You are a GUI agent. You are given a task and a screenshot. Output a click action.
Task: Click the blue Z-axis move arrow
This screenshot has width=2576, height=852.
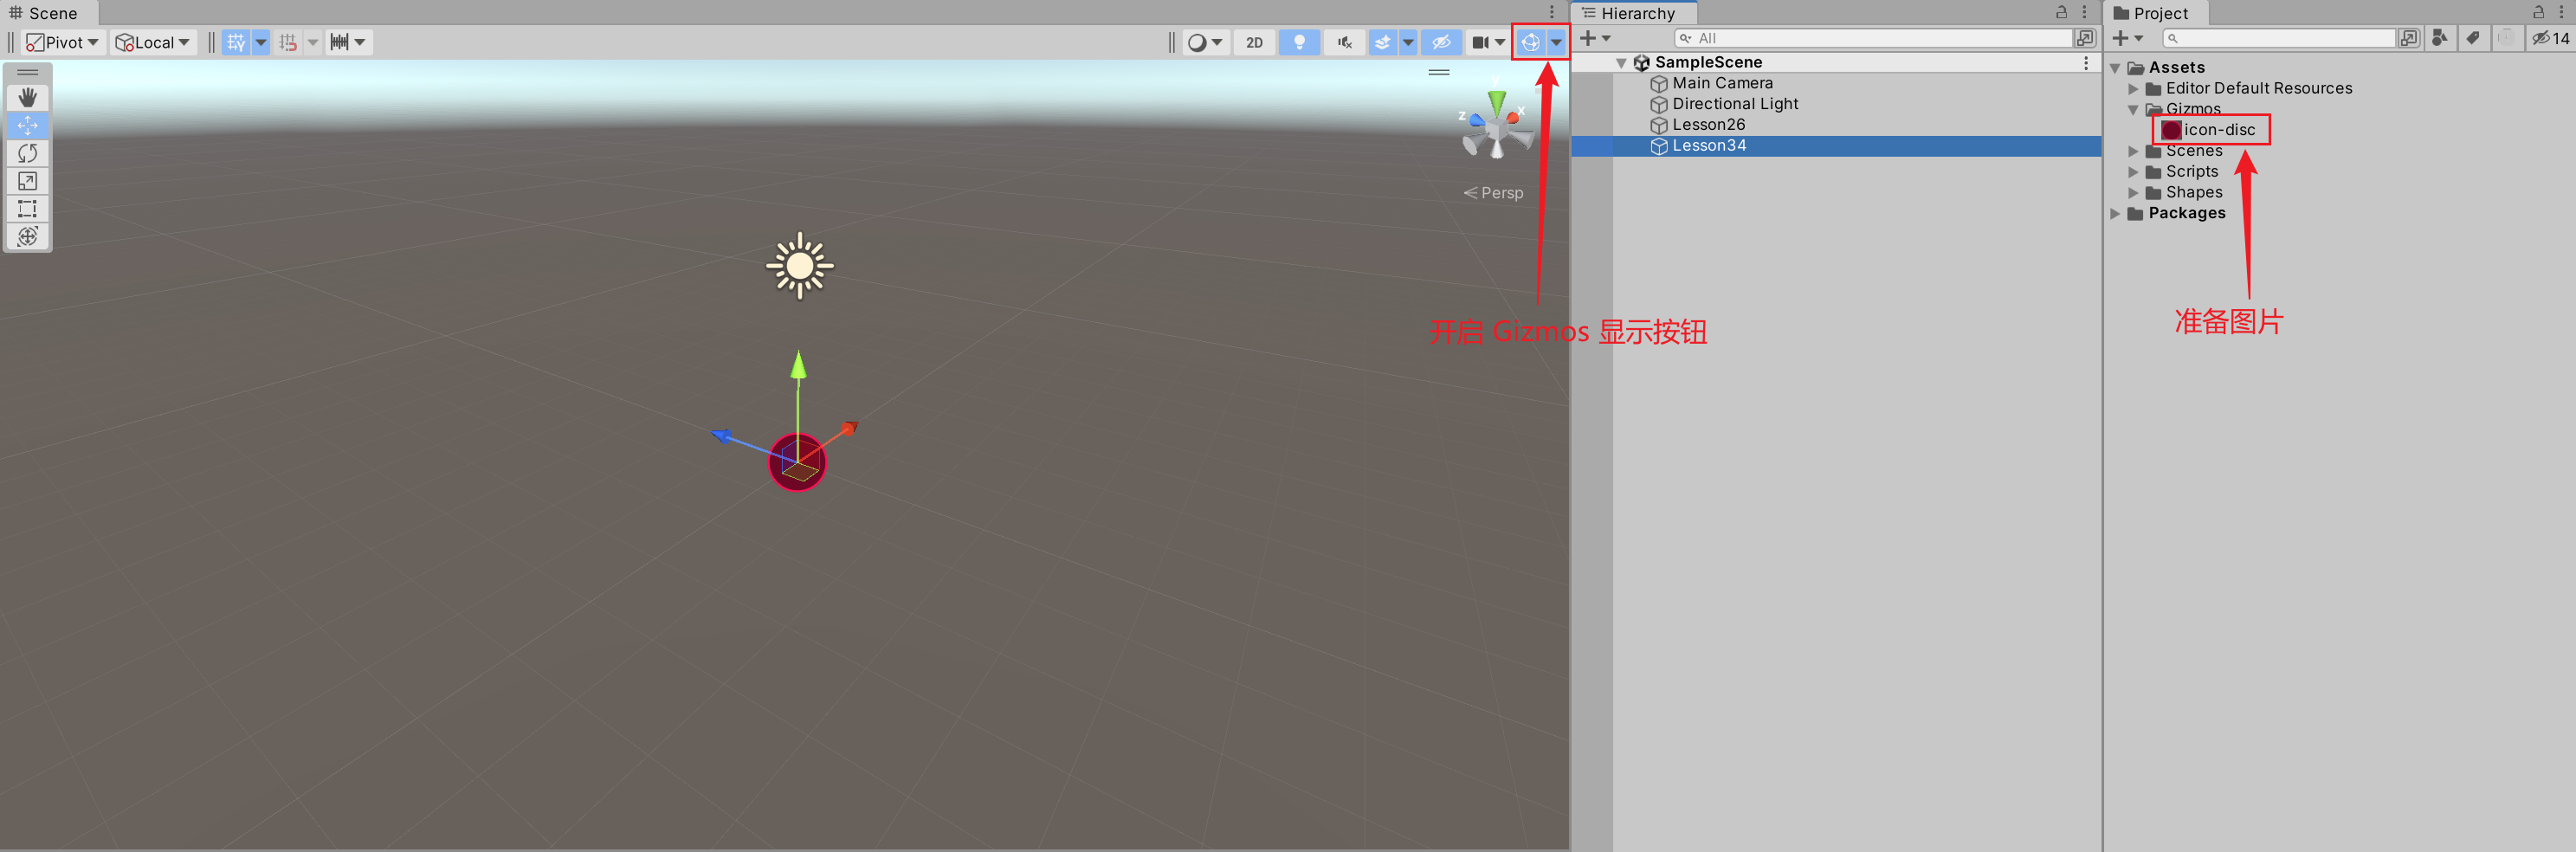722,435
